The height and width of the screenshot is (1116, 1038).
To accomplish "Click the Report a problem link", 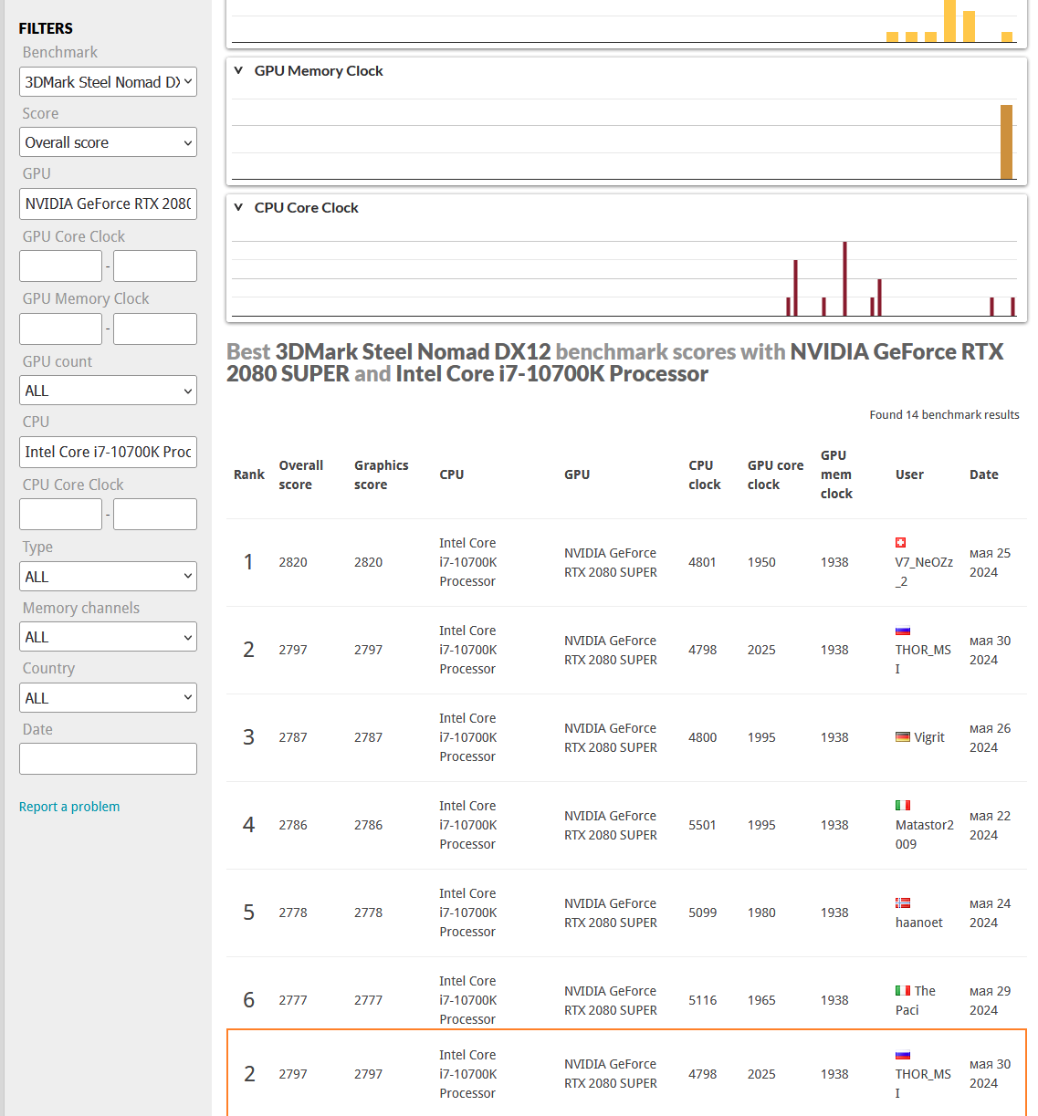I will [69, 807].
